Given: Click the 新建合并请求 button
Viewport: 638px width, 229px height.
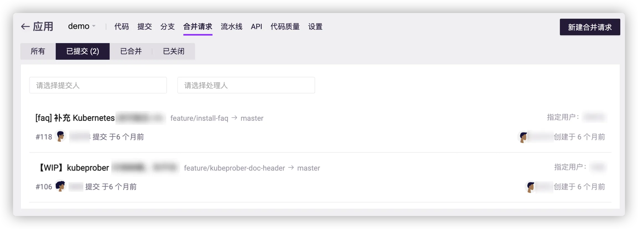Looking at the screenshot, I should click(590, 27).
